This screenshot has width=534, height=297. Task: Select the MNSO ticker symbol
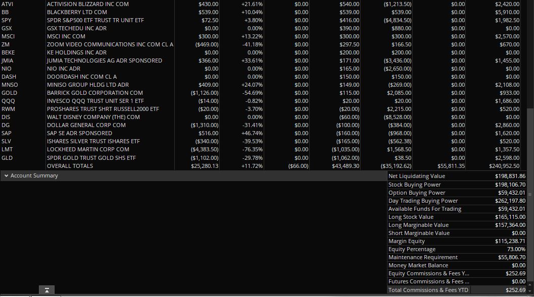tap(10, 85)
